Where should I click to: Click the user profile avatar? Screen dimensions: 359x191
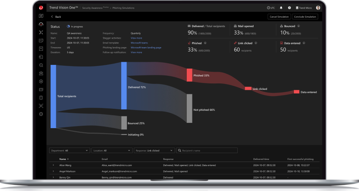point(318,8)
